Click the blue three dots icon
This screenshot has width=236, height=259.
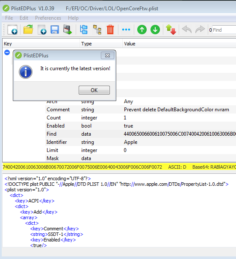(x=126, y=30)
